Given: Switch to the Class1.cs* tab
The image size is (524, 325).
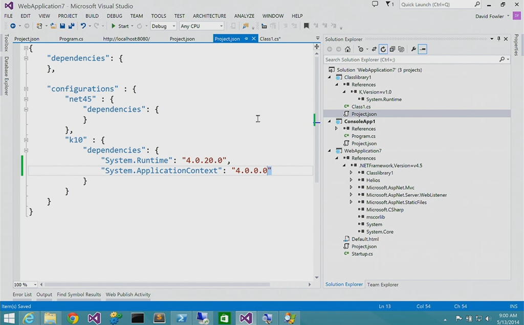Looking at the screenshot, I should (270, 39).
